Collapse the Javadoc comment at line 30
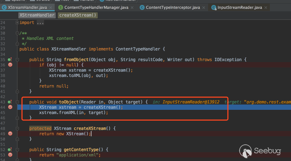The height and width of the screenshot is (161, 291). click(17, 33)
